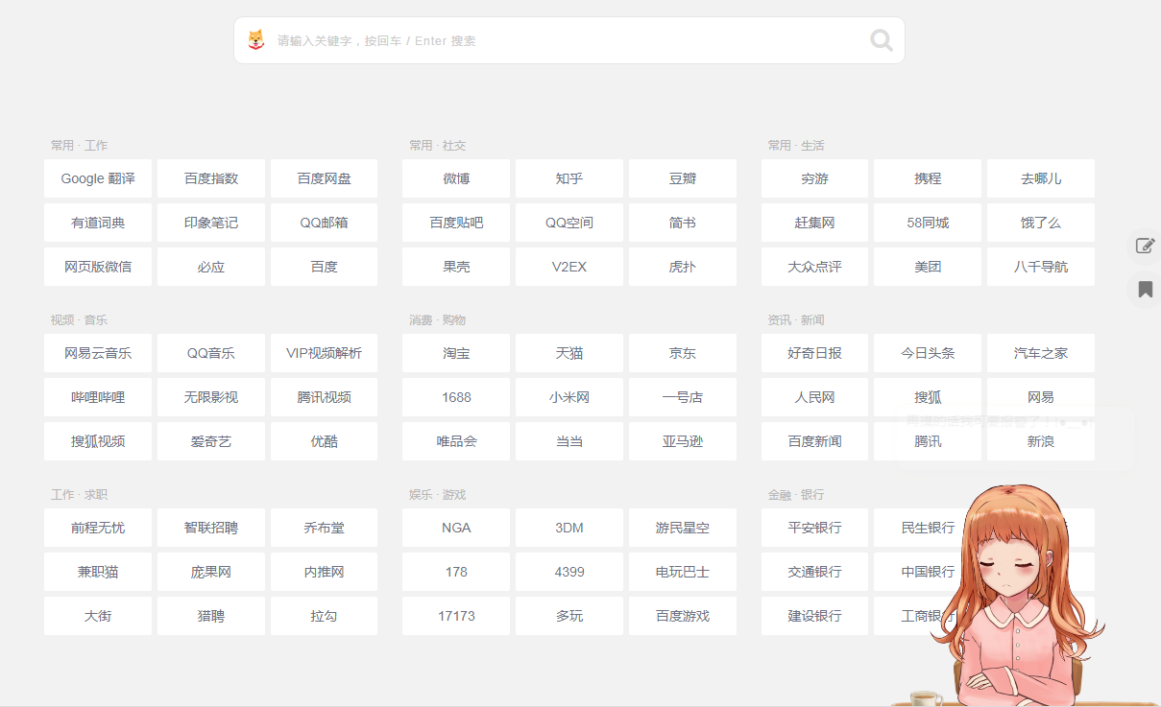Open 腾讯视频

(x=325, y=397)
